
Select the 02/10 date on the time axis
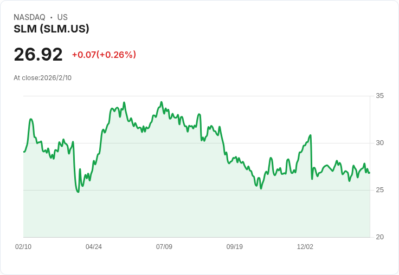[23, 247]
